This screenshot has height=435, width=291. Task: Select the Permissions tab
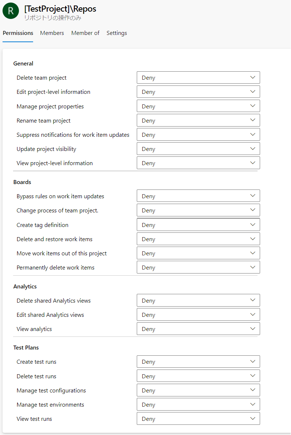18,33
